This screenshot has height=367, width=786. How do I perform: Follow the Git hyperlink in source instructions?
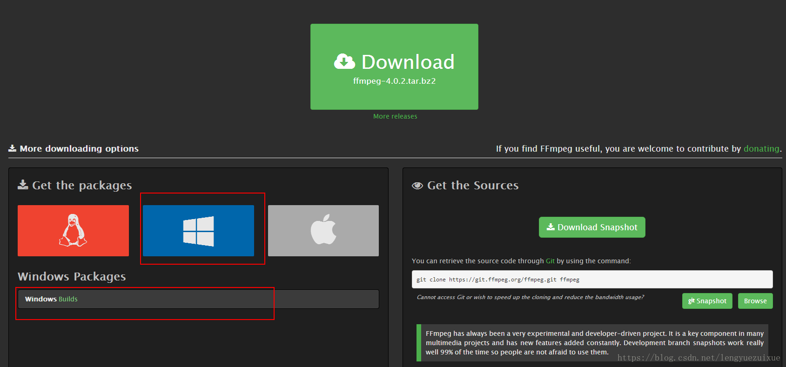pos(550,261)
